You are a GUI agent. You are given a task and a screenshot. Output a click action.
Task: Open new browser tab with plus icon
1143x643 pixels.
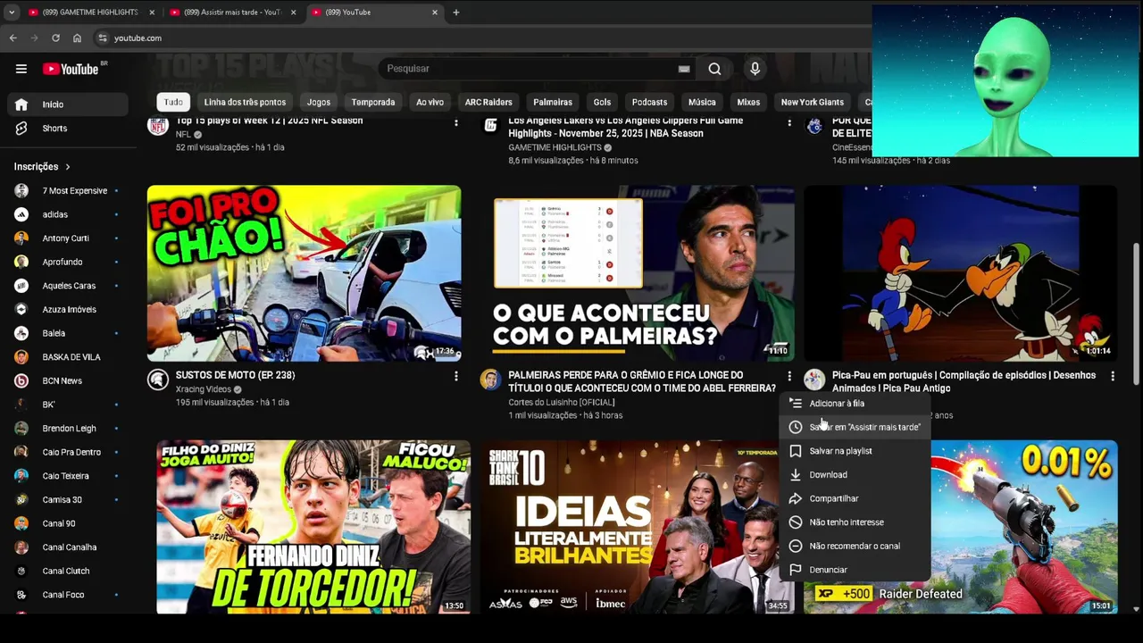pos(455,13)
